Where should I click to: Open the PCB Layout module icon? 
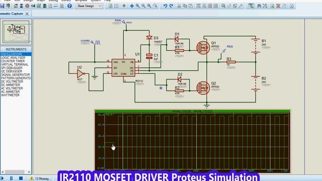pyautogui.click(x=27, y=6)
